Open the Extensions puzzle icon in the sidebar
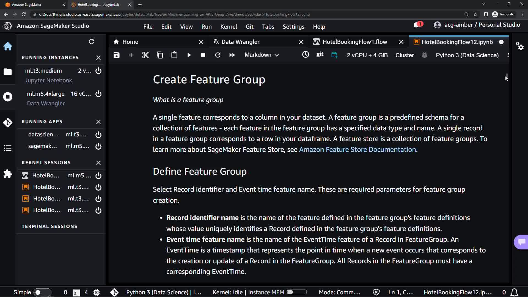The width and height of the screenshot is (528, 297). 8,174
